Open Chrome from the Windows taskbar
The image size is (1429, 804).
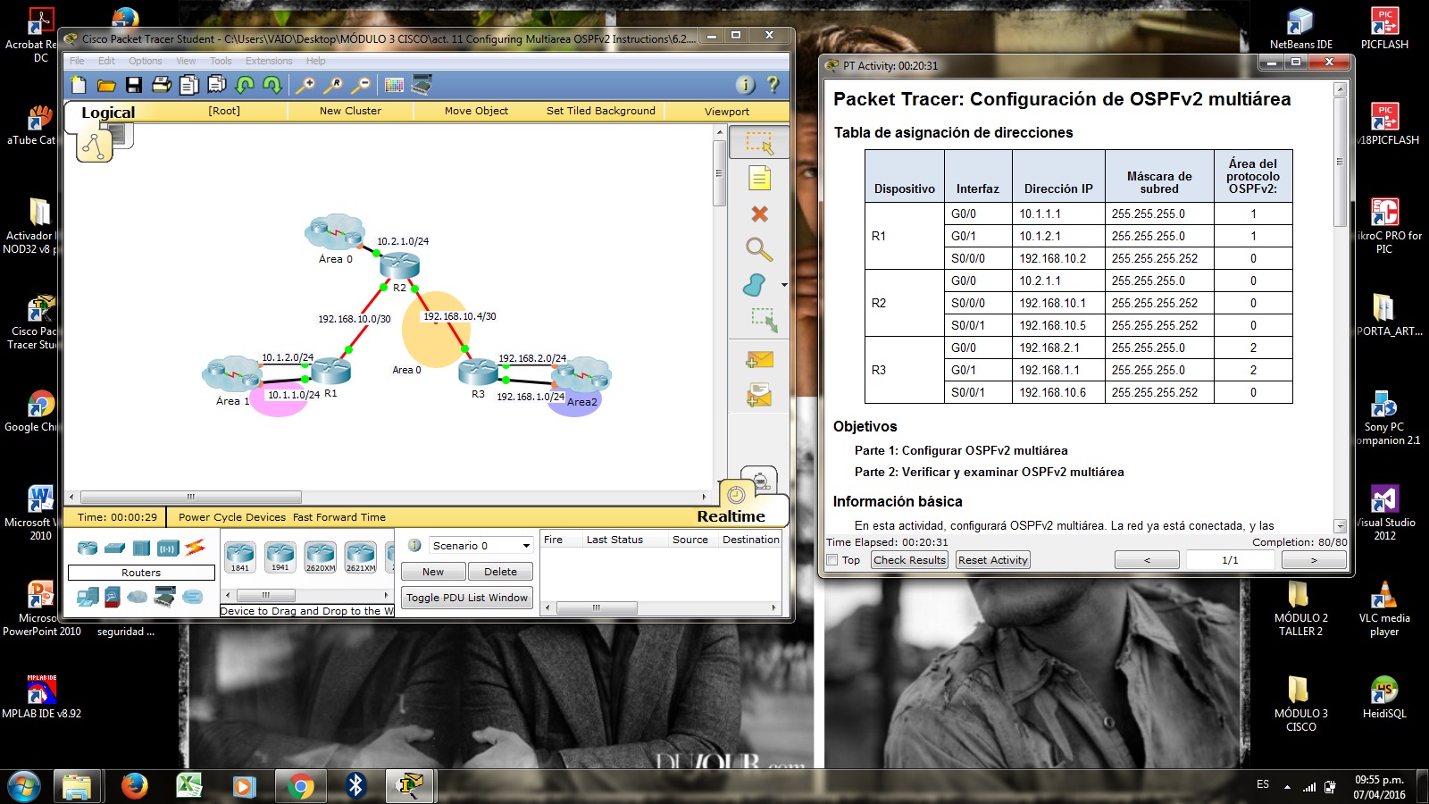click(x=301, y=786)
